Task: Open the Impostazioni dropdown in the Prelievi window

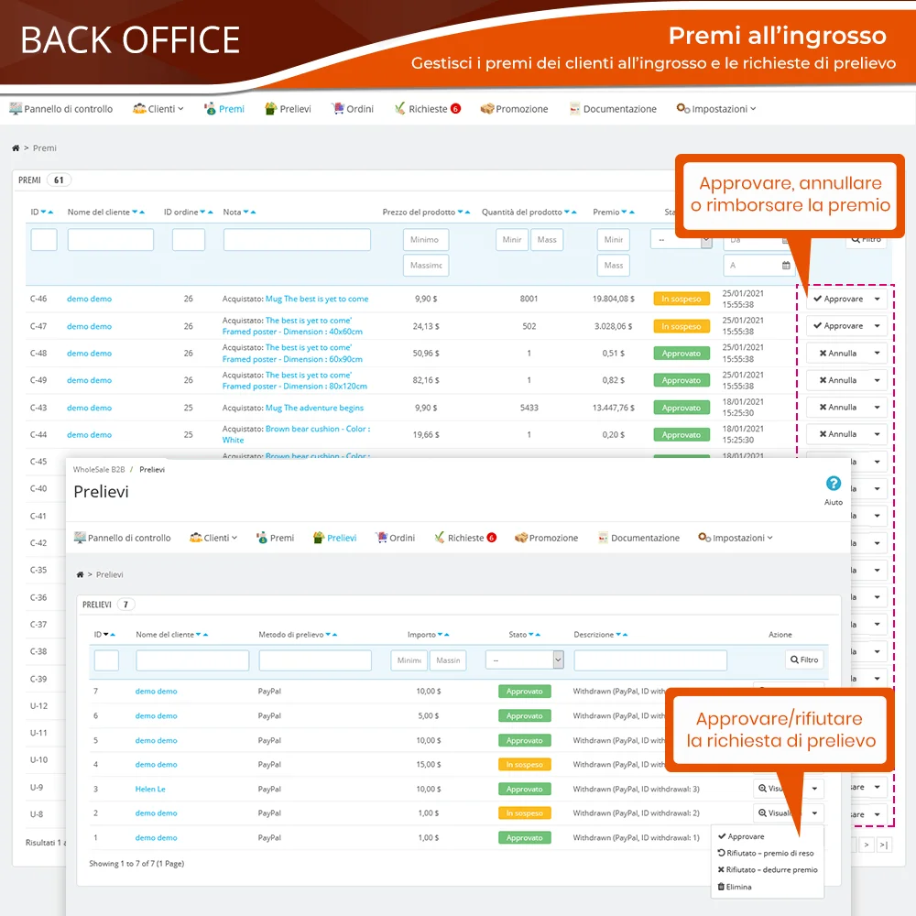Action: pyautogui.click(x=736, y=538)
